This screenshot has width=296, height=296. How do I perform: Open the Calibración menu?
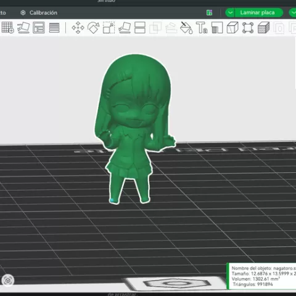39,13
